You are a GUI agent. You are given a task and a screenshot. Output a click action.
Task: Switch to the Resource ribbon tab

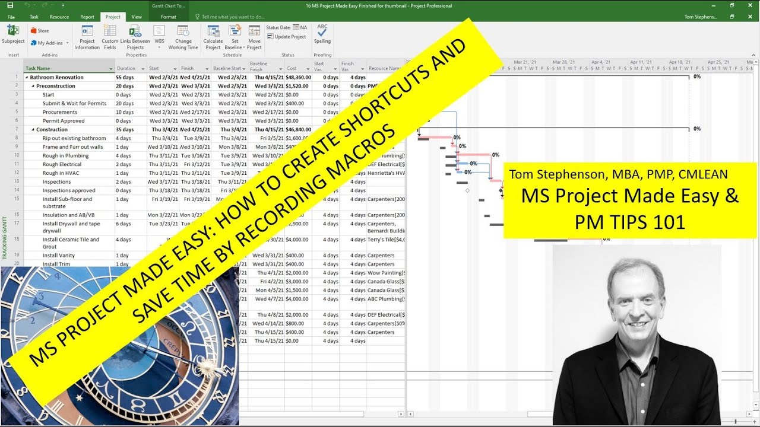click(x=59, y=17)
